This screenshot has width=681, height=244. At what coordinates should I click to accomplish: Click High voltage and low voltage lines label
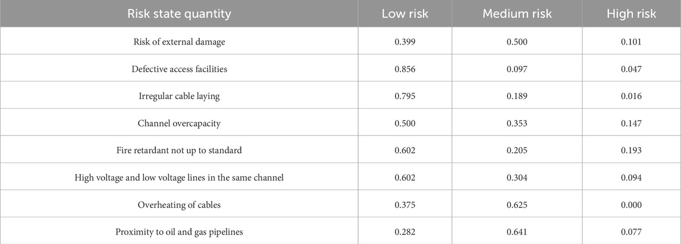[179, 178]
